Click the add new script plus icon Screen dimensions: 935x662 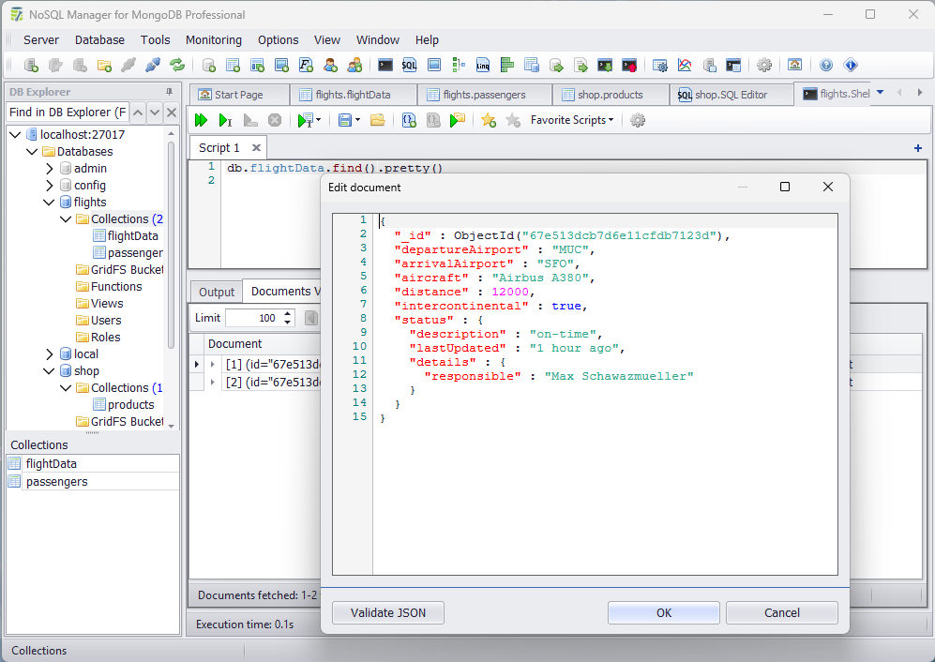tap(918, 148)
